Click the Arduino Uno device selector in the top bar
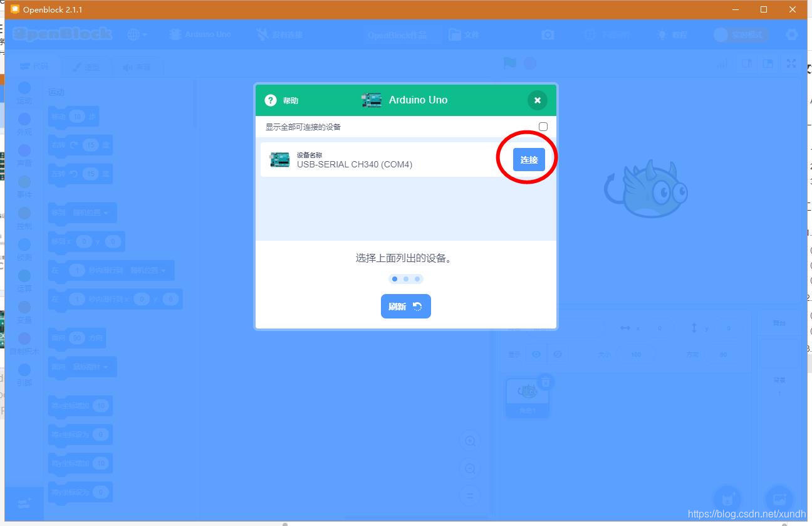812x526 pixels. 200,34
